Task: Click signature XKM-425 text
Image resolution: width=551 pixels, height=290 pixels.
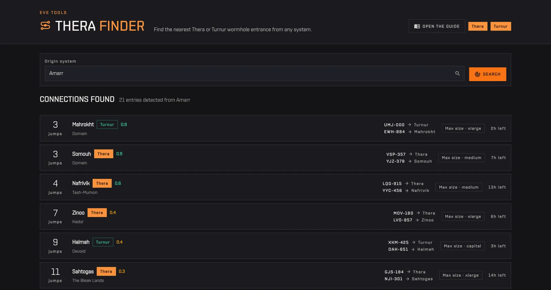Action: (x=398, y=243)
